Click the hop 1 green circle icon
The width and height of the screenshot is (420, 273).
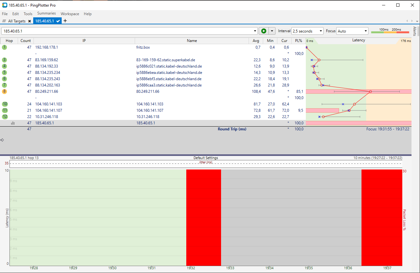click(4, 47)
